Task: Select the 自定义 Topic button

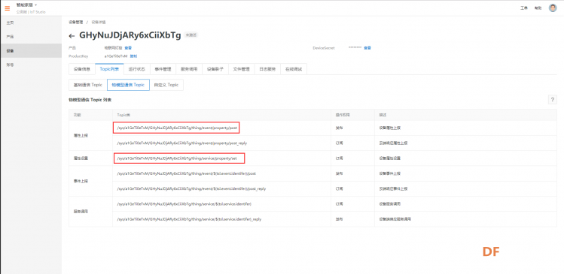Action: point(166,85)
